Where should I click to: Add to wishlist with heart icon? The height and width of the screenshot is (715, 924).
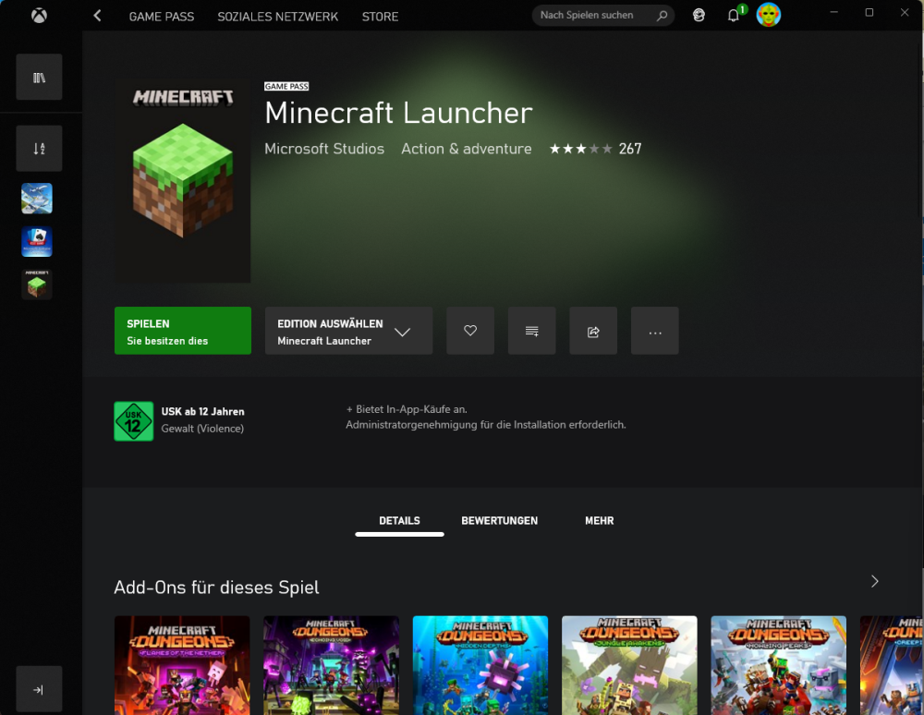(x=470, y=331)
